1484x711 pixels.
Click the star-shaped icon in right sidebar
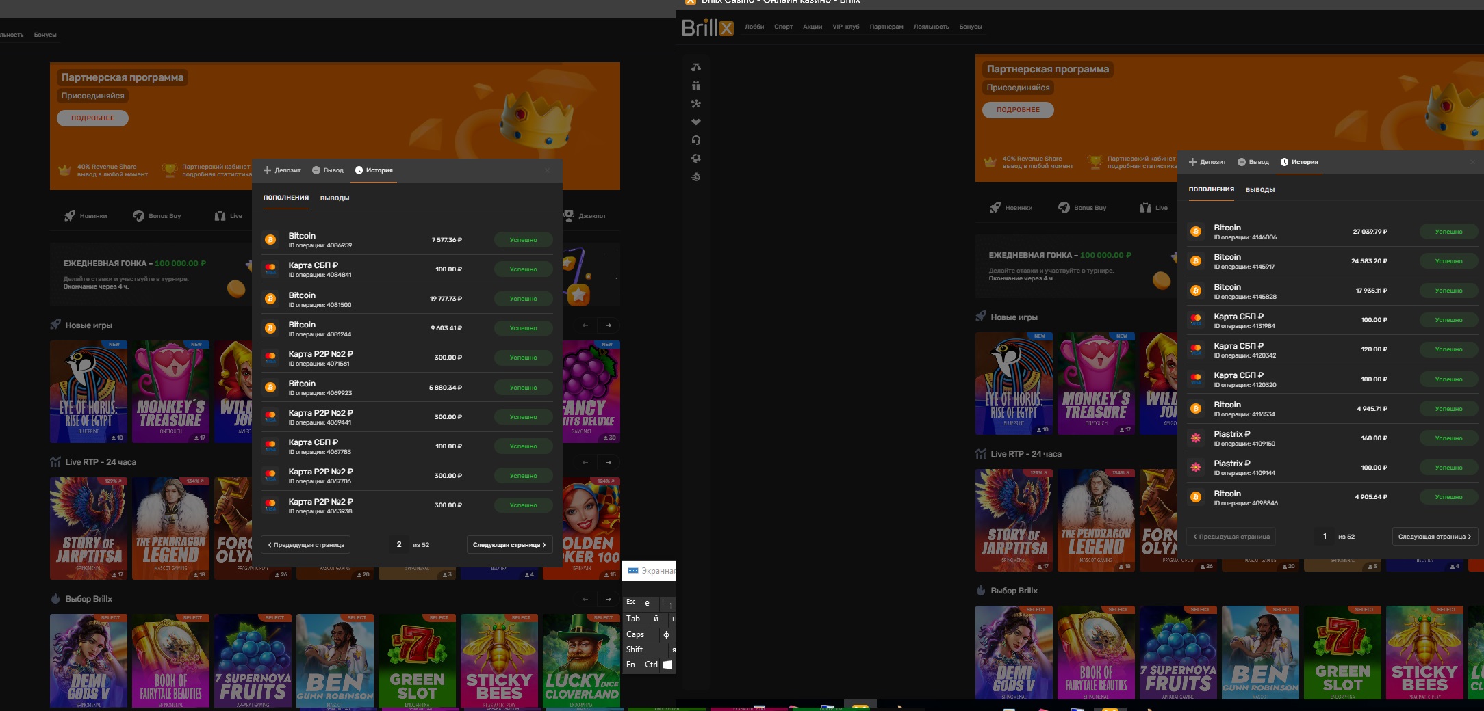pyautogui.click(x=696, y=104)
